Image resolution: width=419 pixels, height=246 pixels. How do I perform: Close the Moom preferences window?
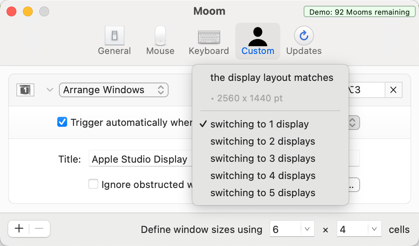coord(11,11)
